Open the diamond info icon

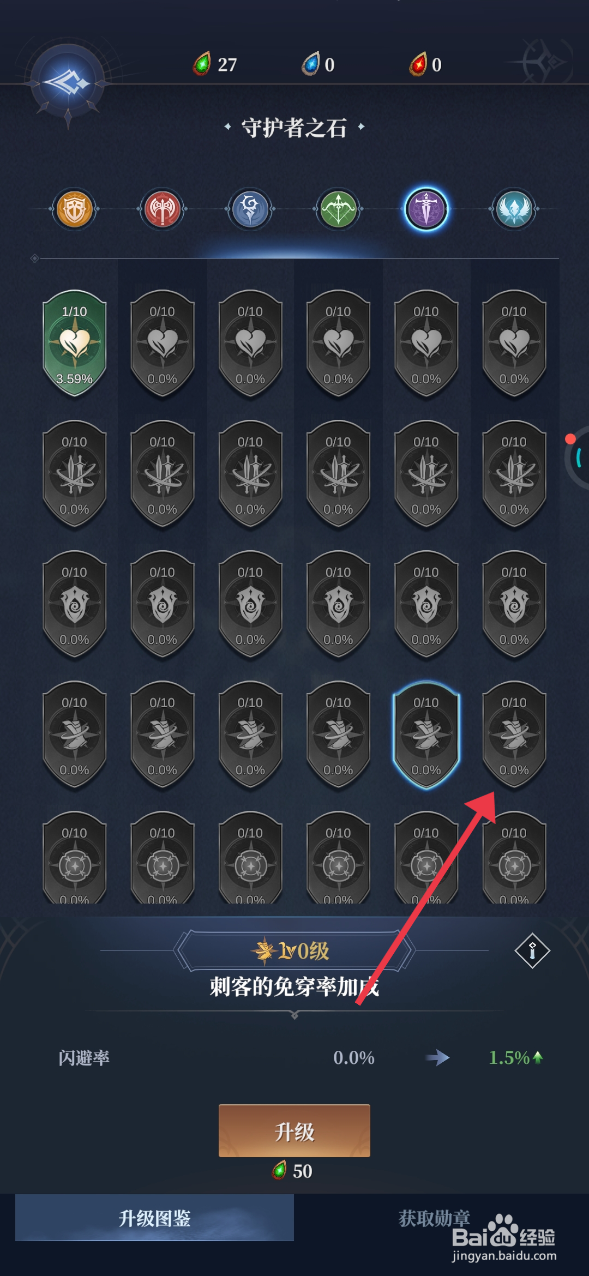[532, 950]
